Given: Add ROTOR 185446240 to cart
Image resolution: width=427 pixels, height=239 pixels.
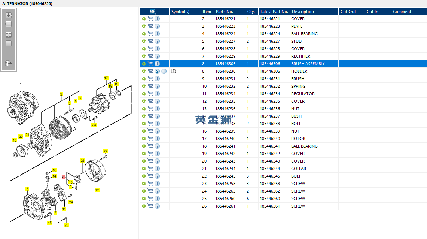Looking at the screenshot, I should 150,139.
